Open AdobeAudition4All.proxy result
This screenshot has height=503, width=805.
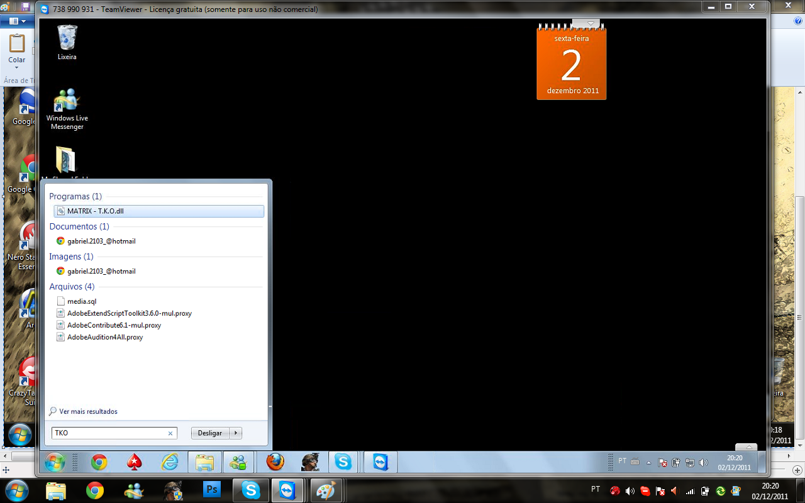(105, 337)
